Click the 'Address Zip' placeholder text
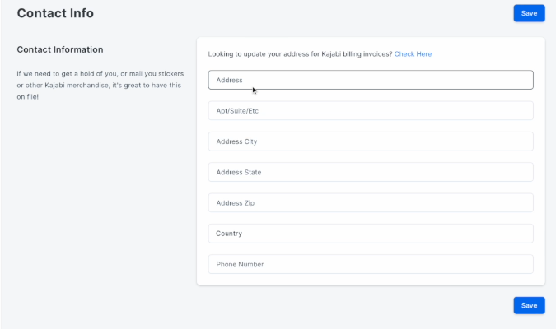556x329 pixels. [235, 203]
